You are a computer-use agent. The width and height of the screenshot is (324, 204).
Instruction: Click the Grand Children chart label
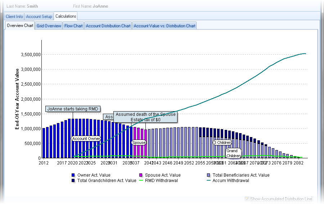pos(233,153)
